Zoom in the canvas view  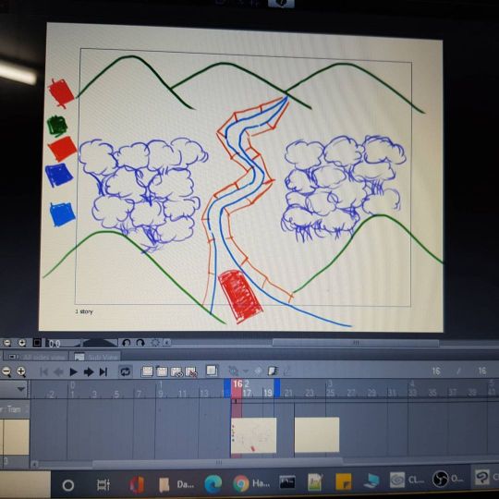(22, 343)
